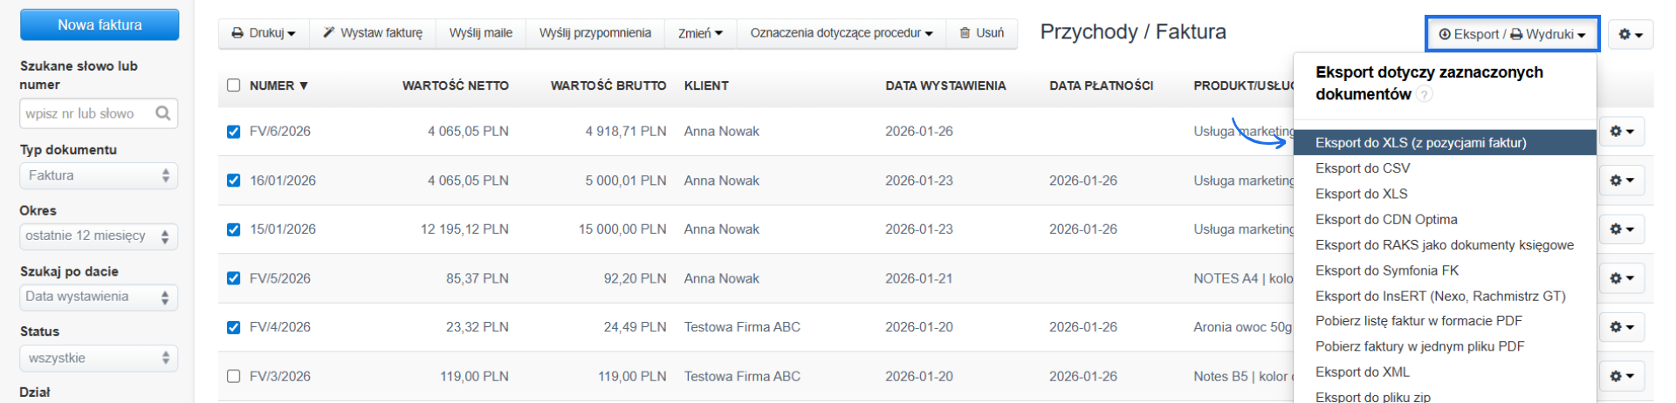Uncheck invoice FV/4/2026 checkbox
The height and width of the screenshot is (403, 1676).
[x=233, y=327]
